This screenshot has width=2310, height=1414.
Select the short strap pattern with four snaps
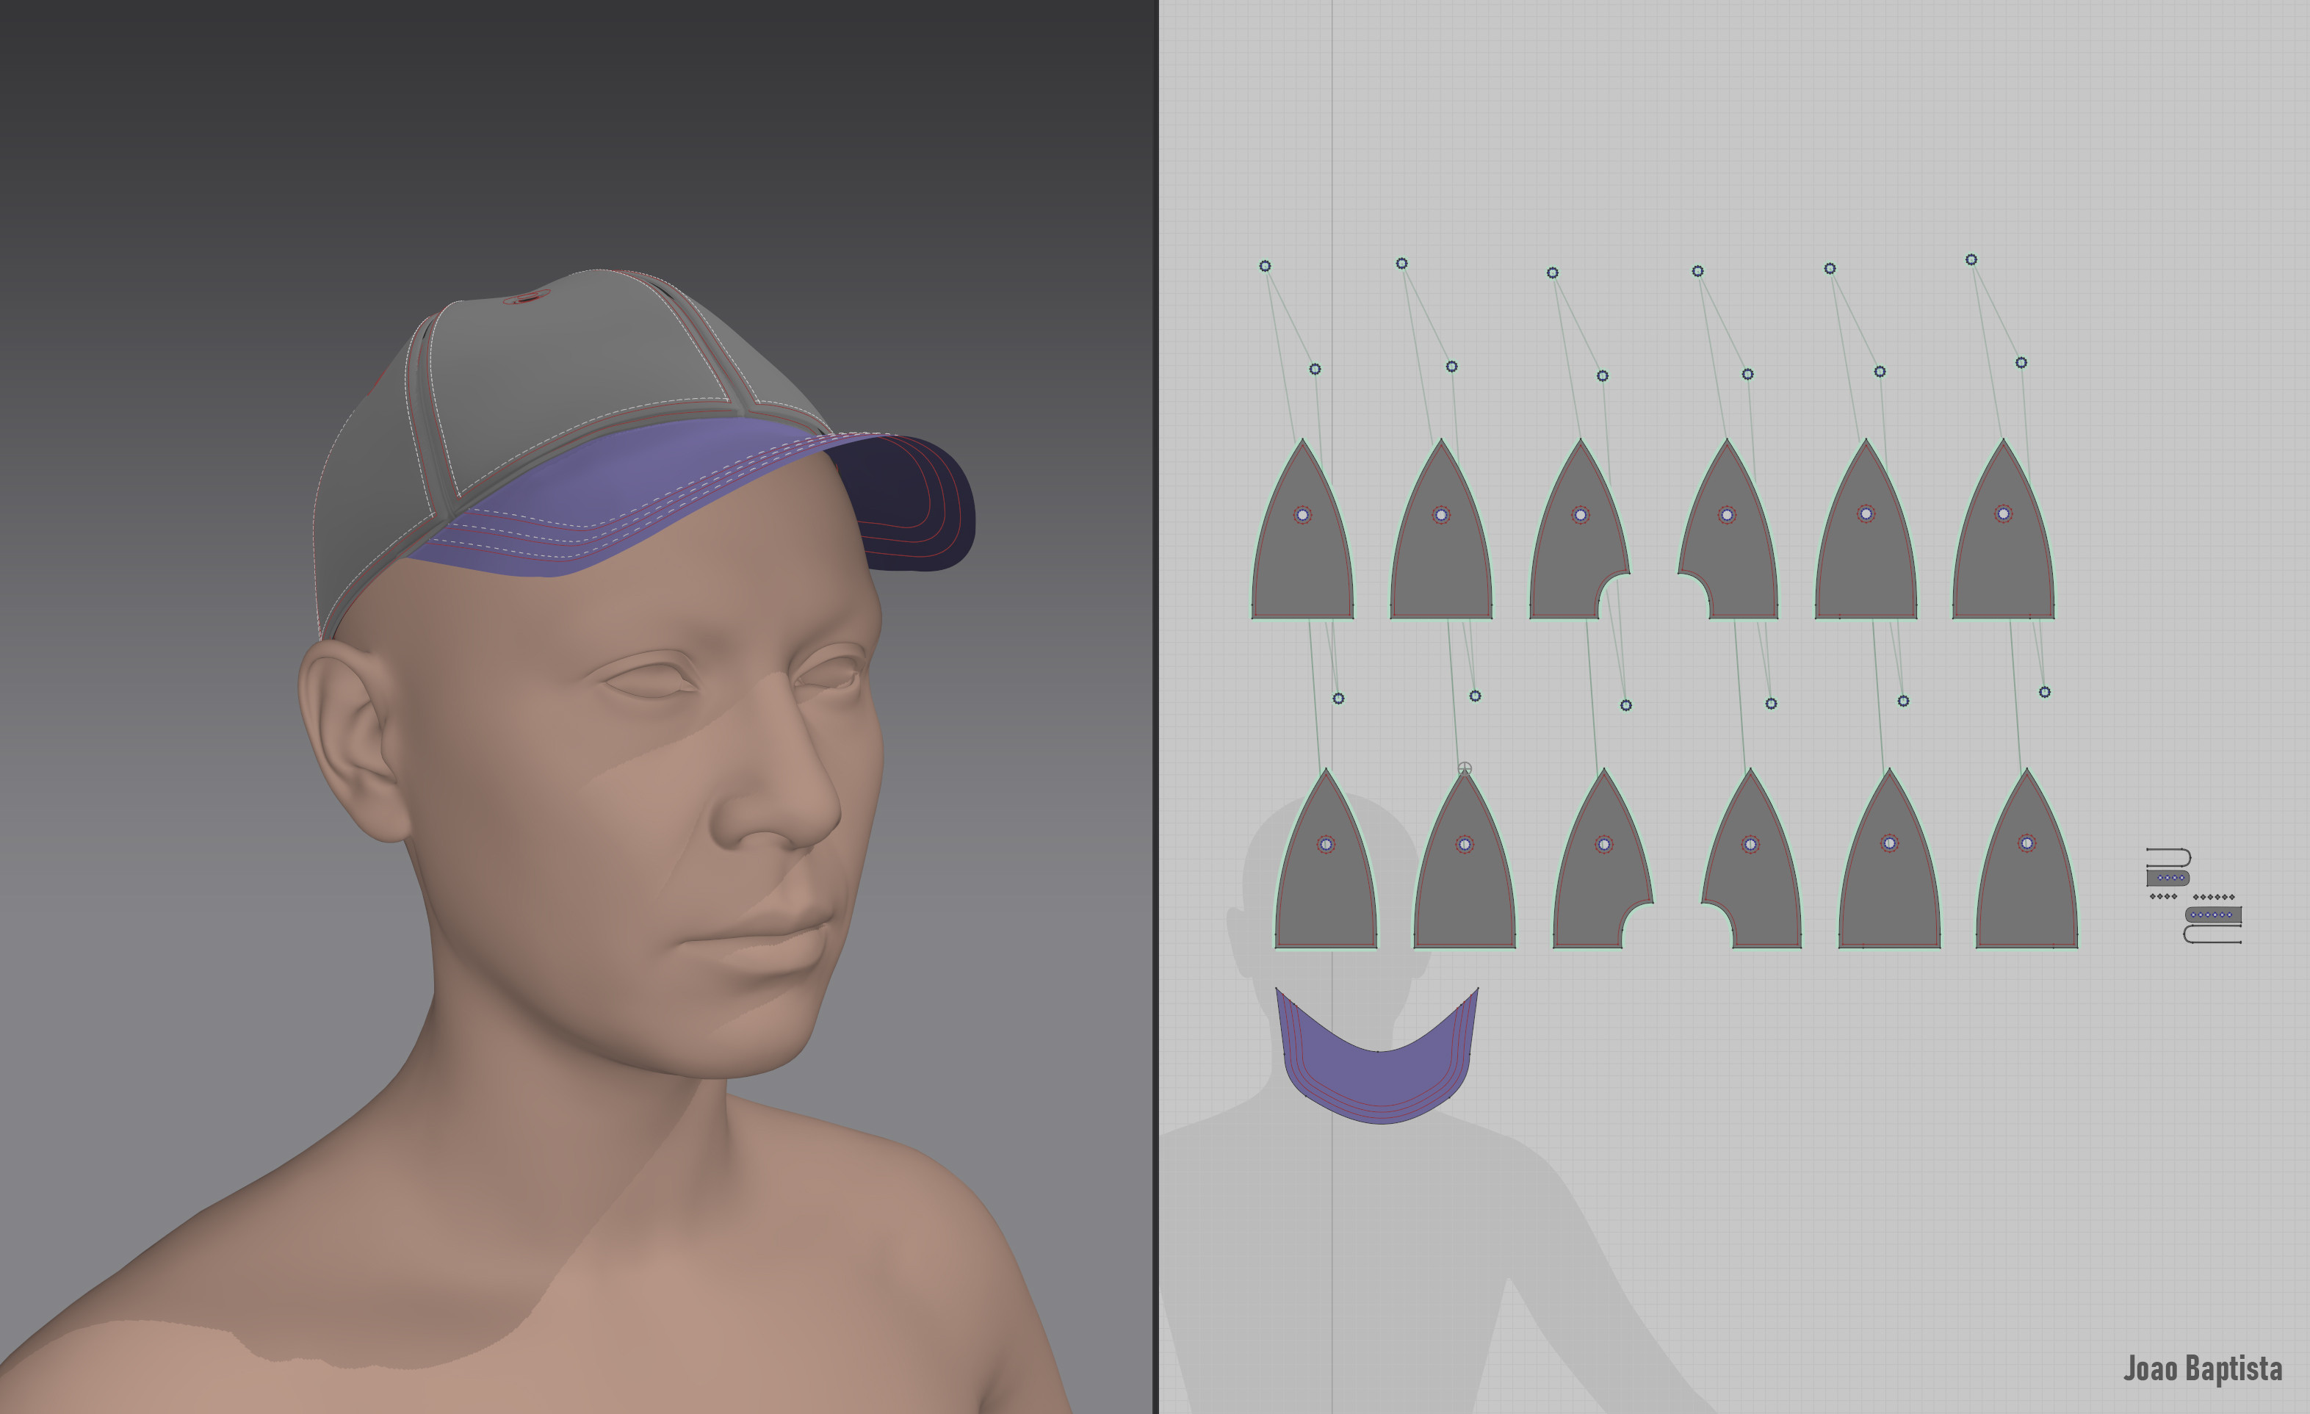pos(2168,878)
